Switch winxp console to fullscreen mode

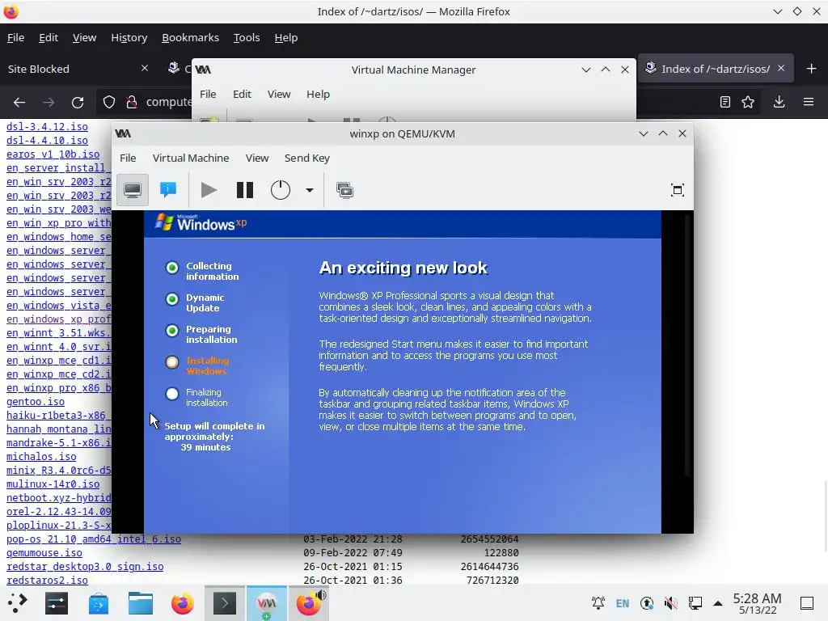tap(678, 190)
